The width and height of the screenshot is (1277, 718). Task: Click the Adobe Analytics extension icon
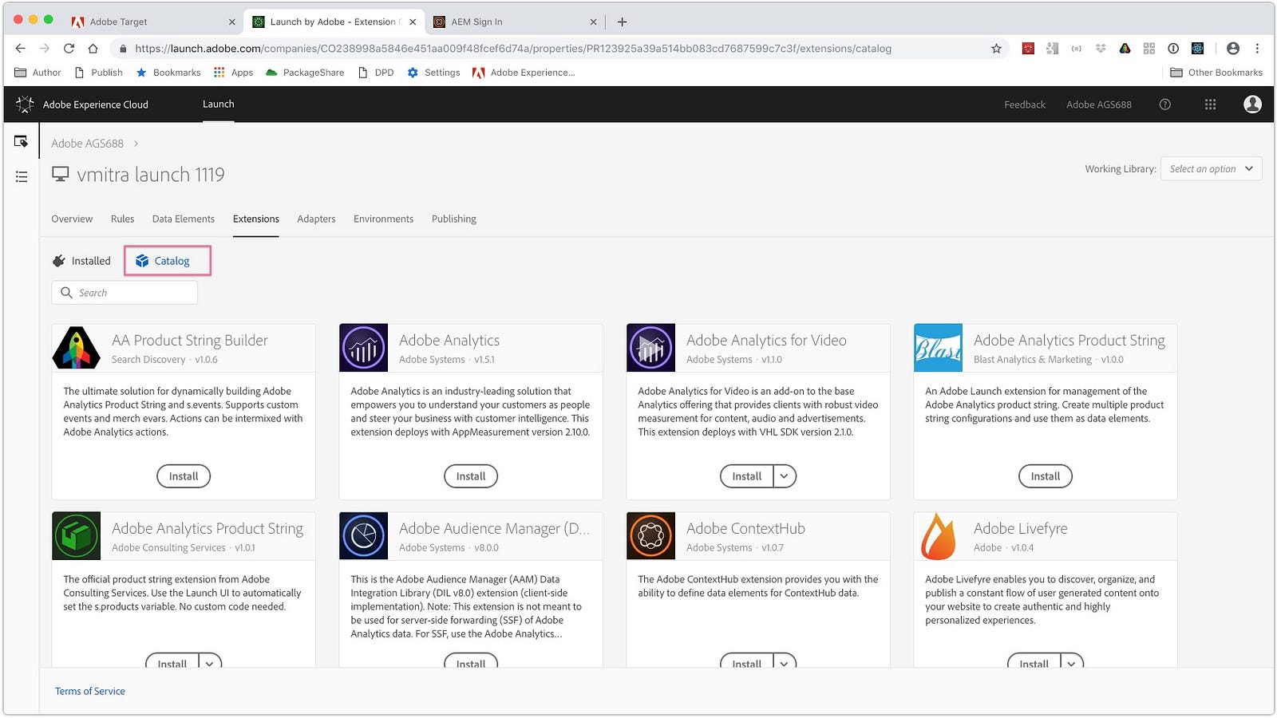(x=364, y=348)
